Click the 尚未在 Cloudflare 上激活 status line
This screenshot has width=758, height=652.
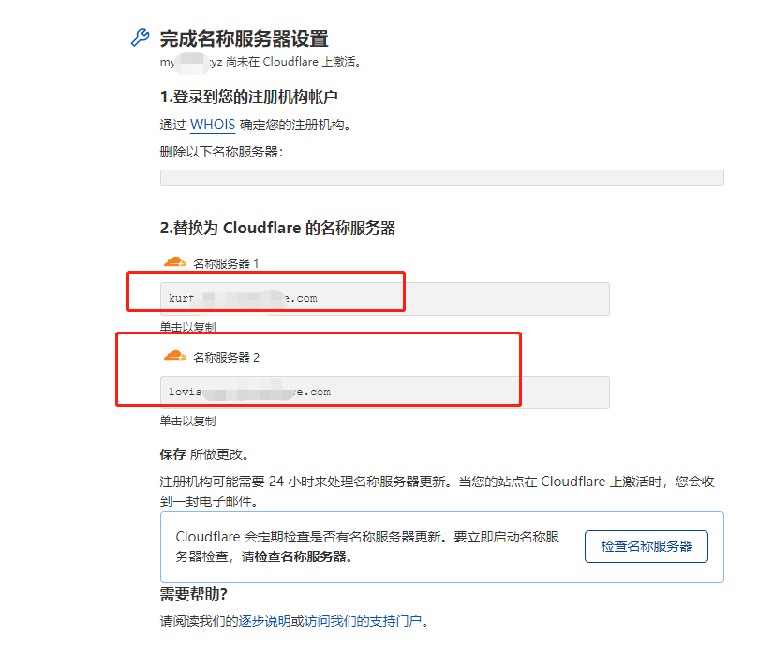click(261, 62)
